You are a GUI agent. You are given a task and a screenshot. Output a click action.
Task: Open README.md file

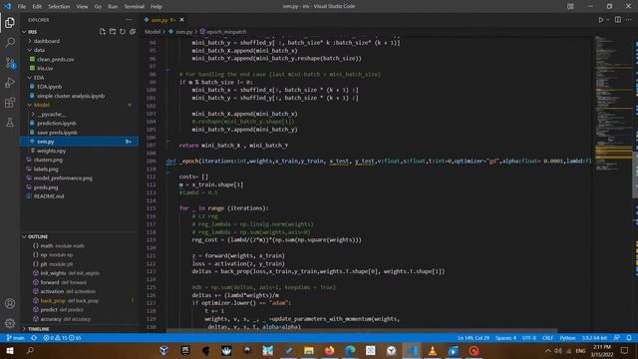tap(49, 196)
